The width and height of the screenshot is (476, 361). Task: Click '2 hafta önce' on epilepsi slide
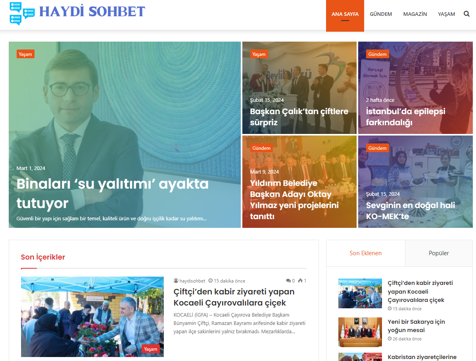tap(380, 100)
